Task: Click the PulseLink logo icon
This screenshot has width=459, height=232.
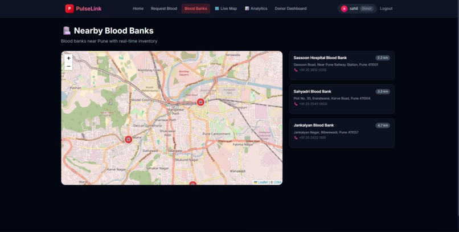Action: (x=69, y=9)
